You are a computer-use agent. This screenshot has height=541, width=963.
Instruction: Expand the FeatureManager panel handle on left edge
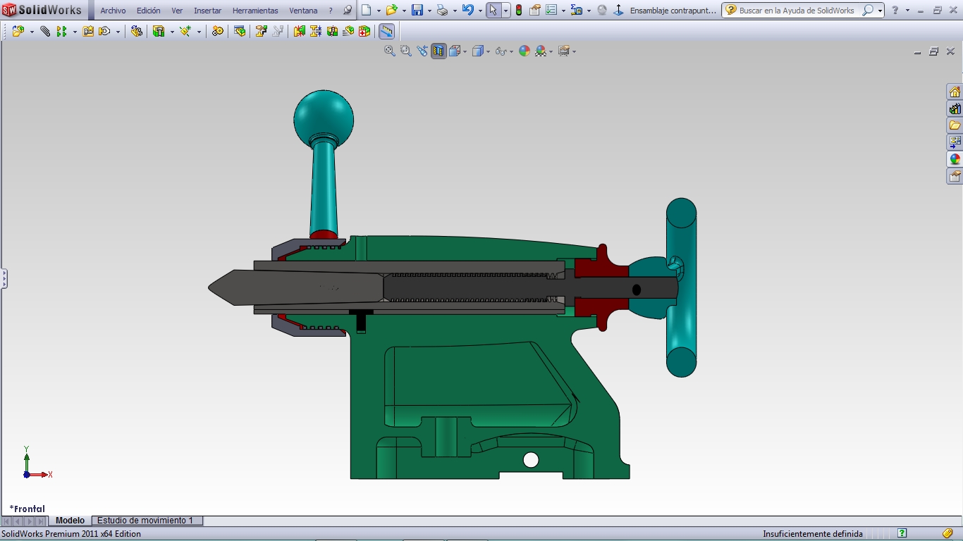tap(4, 278)
